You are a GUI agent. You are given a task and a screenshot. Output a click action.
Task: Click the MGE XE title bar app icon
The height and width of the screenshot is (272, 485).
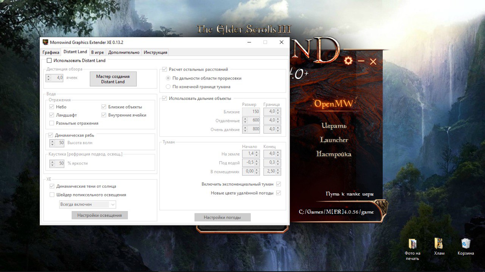45,42
